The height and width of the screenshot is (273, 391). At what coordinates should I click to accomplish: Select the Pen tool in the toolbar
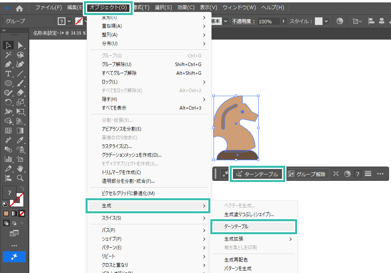pos(8,64)
